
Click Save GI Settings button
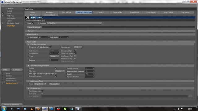34,27
